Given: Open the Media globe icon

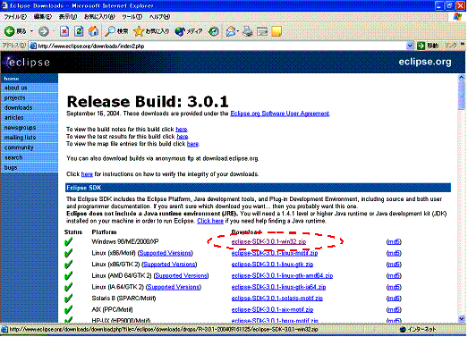Looking at the screenshot, I should coord(180,31).
